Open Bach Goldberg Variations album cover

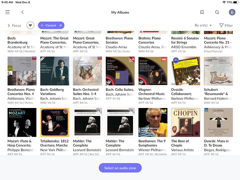point(55,71)
